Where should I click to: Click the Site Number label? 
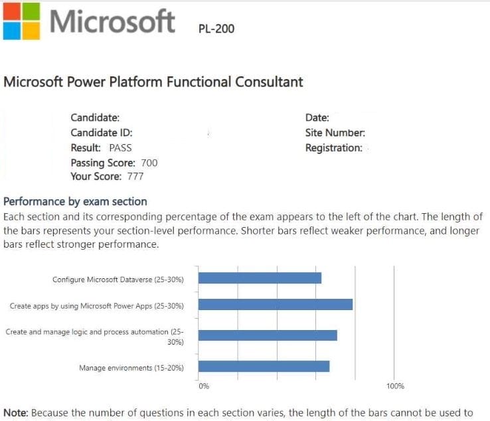335,133
